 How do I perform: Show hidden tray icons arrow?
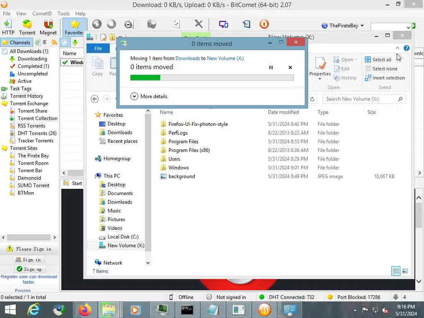click(x=355, y=310)
